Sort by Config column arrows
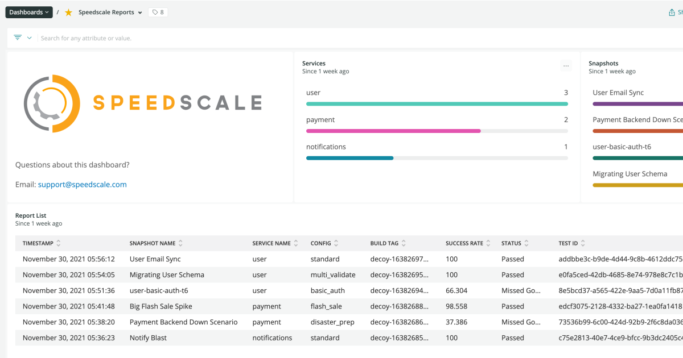This screenshot has width=683, height=358. point(336,243)
